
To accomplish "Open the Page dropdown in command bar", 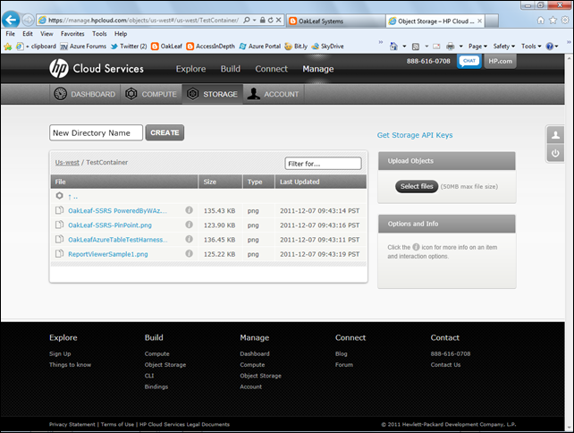I will tap(477, 47).
